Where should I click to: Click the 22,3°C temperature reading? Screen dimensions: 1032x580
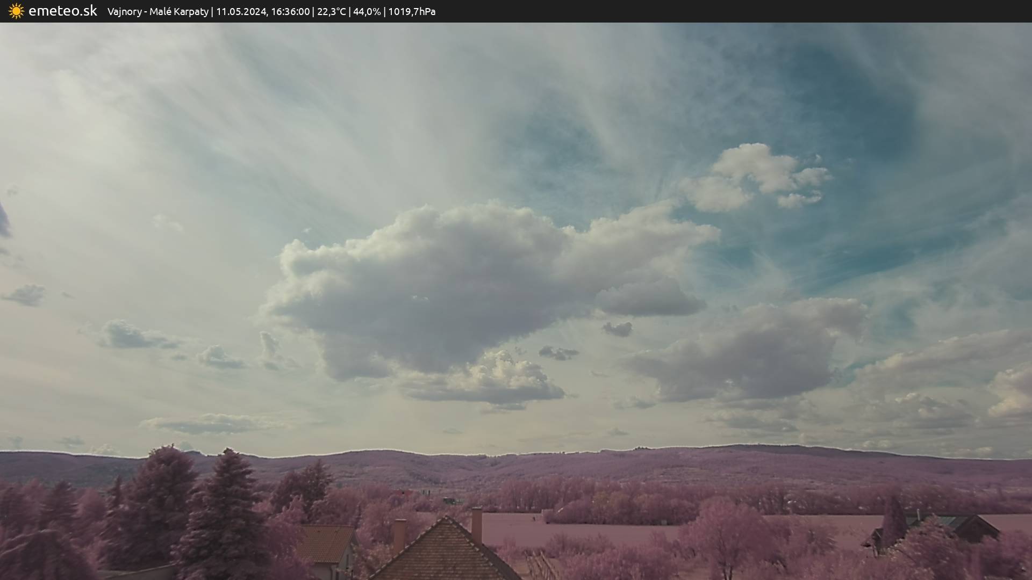coord(331,12)
